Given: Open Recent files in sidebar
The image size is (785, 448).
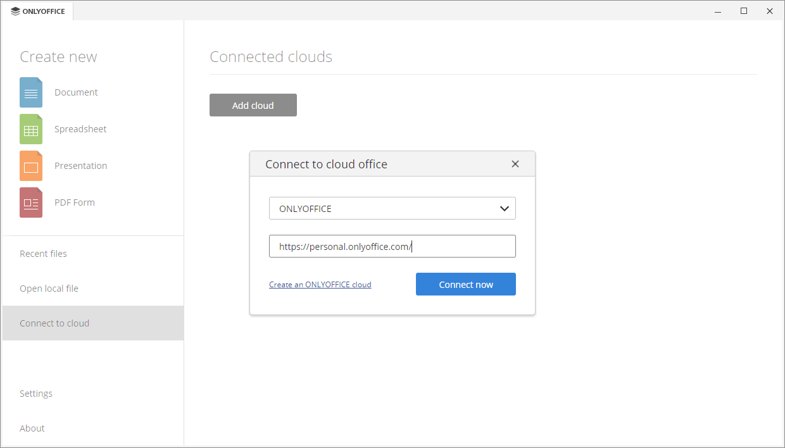Looking at the screenshot, I should (x=93, y=254).
